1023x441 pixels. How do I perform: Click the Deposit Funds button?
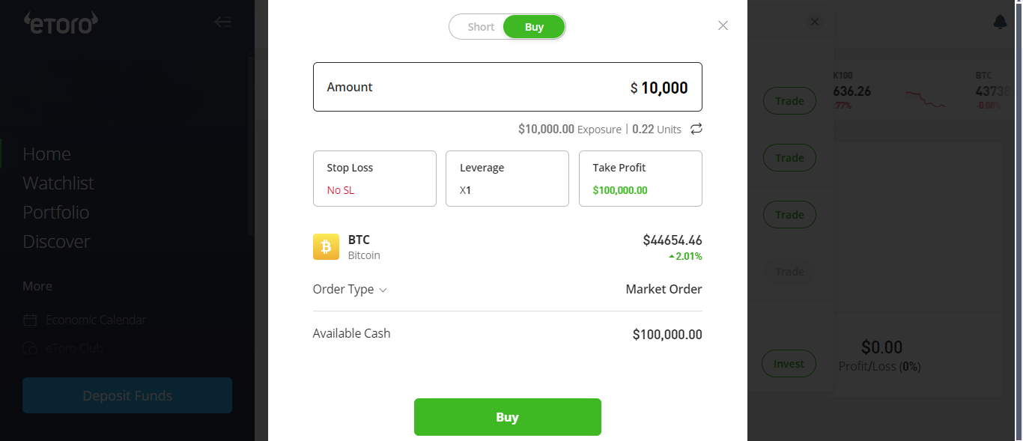pyautogui.click(x=127, y=395)
